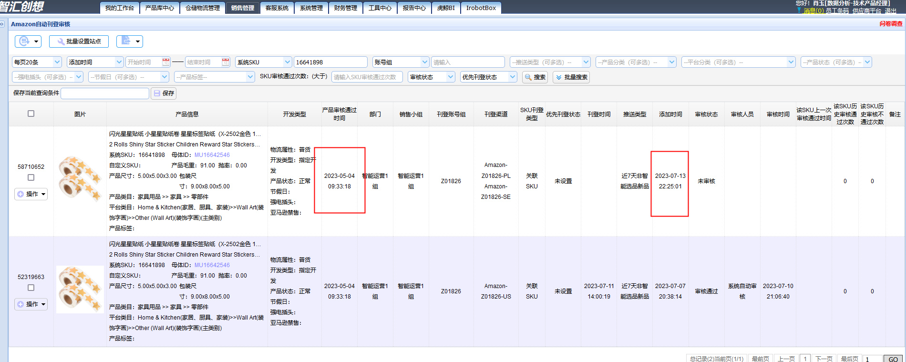Viewport: 906px width, 362px height.
Task: Click the GO pagination button
Action: (x=893, y=359)
